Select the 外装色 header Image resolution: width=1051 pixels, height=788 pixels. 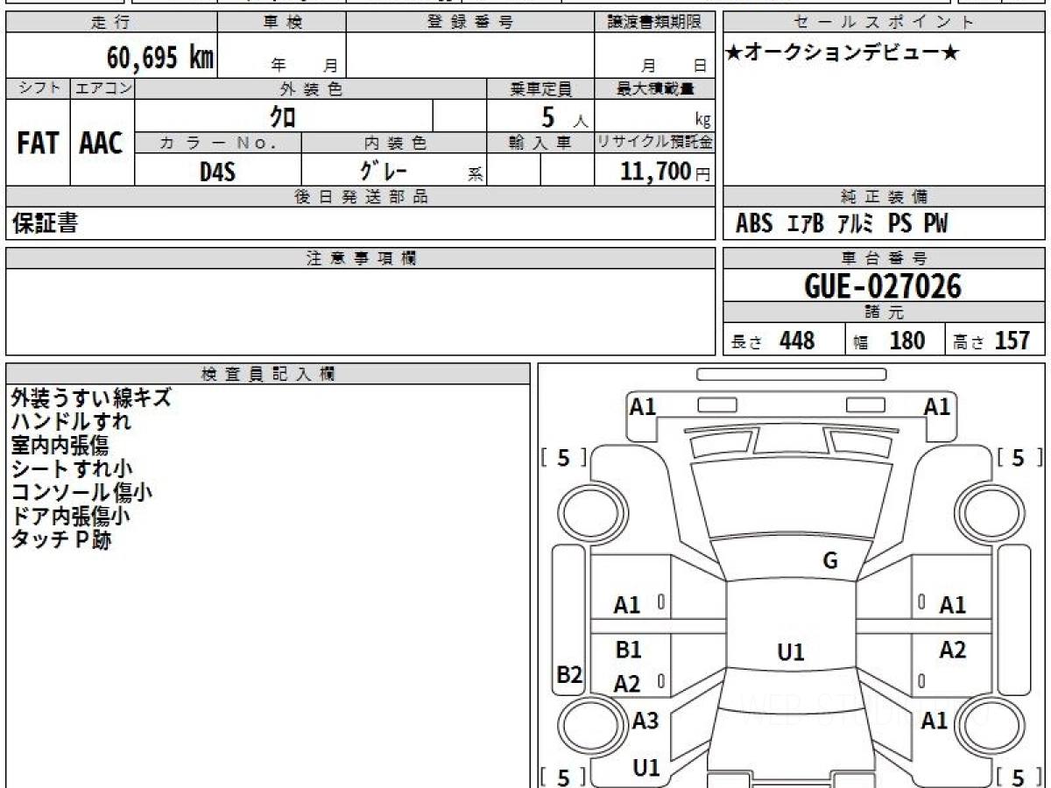[311, 88]
